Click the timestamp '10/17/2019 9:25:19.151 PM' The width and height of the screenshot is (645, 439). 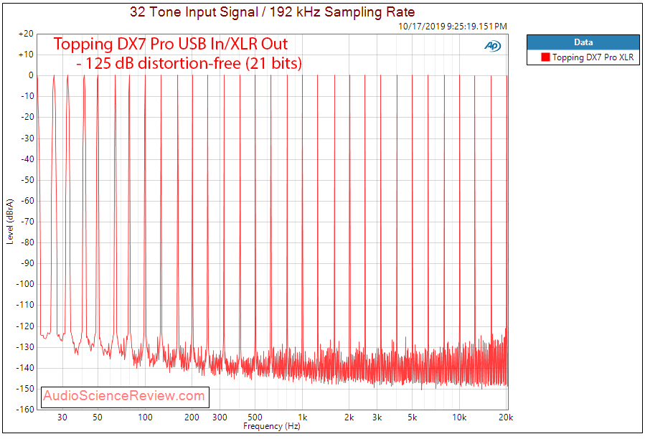453,27
